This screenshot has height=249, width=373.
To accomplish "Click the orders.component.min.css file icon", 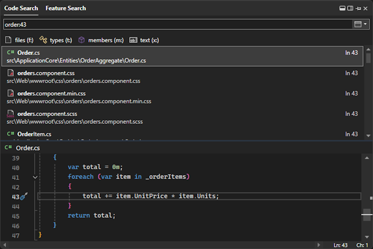I will pos(11,94).
